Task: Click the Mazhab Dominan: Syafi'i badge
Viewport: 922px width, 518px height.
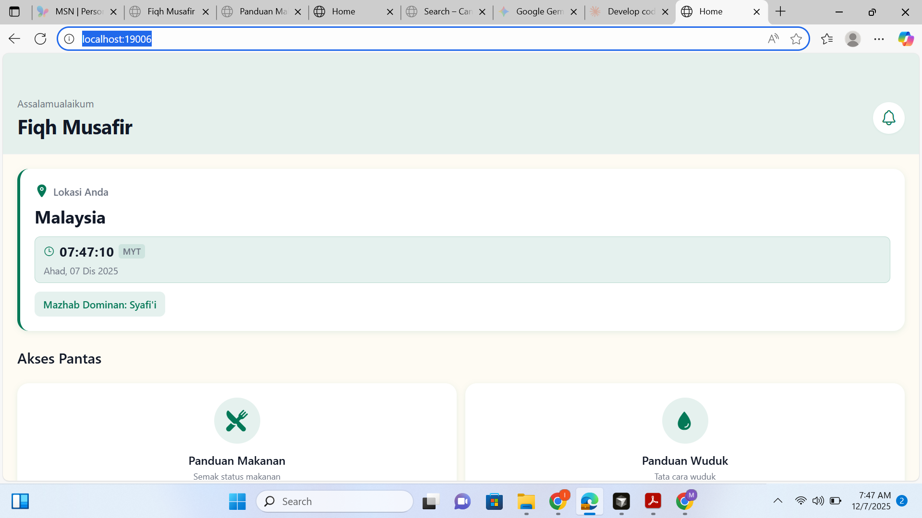Action: coord(100,305)
